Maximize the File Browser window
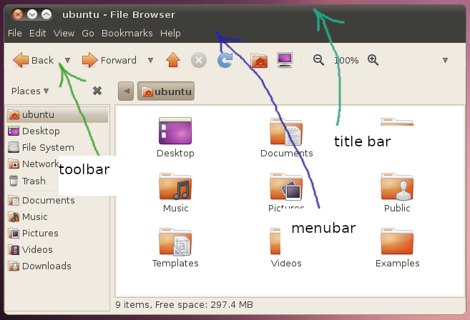The width and height of the screenshot is (470, 320). (46, 14)
